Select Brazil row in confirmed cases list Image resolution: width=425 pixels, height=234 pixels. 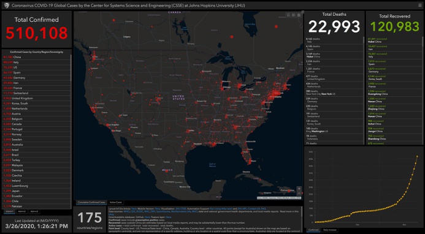36,155
